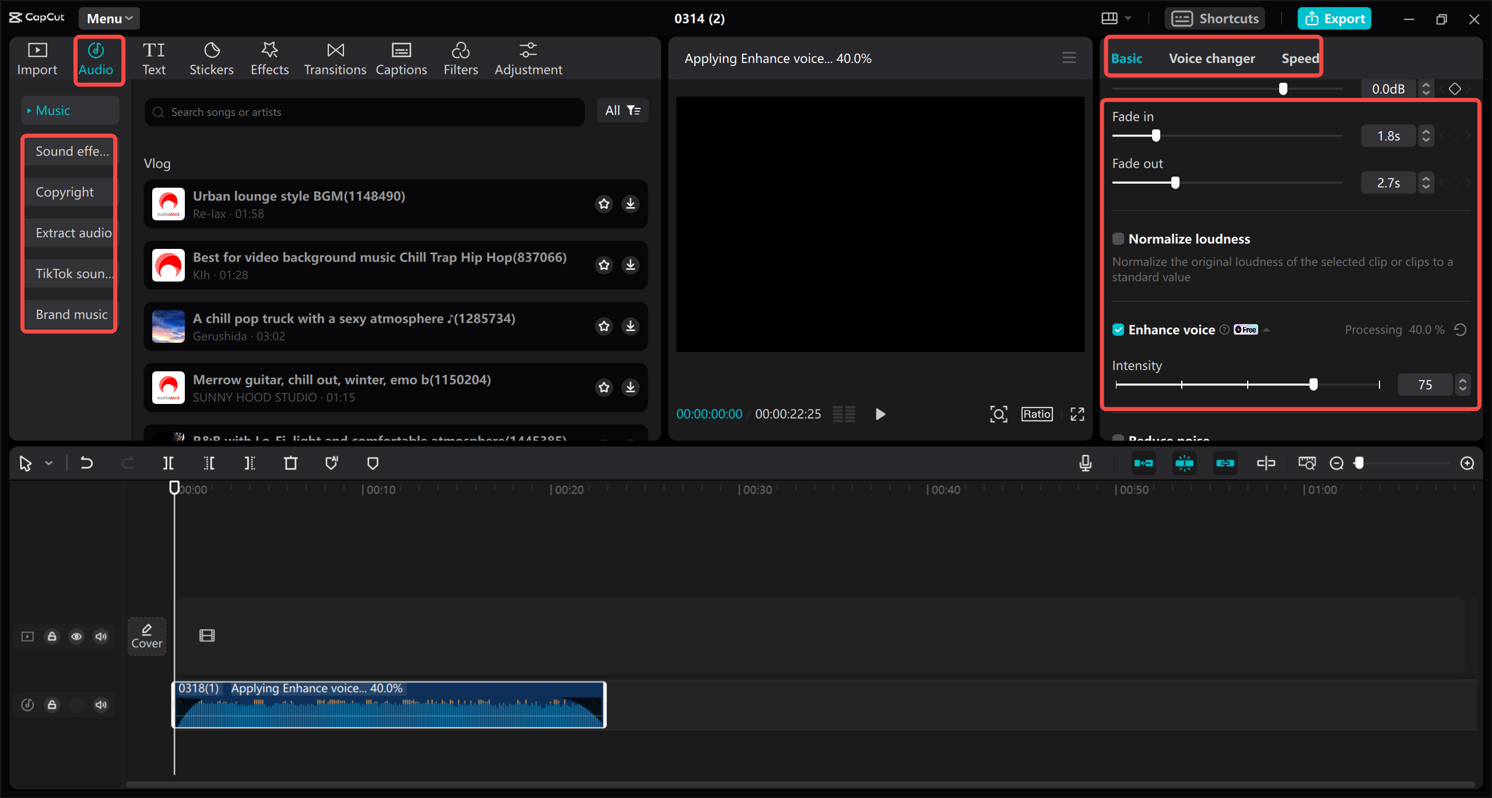
Task: Open the Captions panel
Action: tap(401, 57)
